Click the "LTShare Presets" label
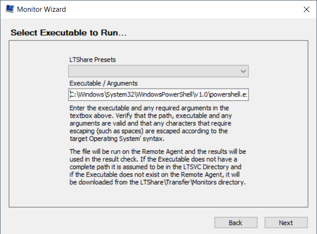 (x=92, y=60)
